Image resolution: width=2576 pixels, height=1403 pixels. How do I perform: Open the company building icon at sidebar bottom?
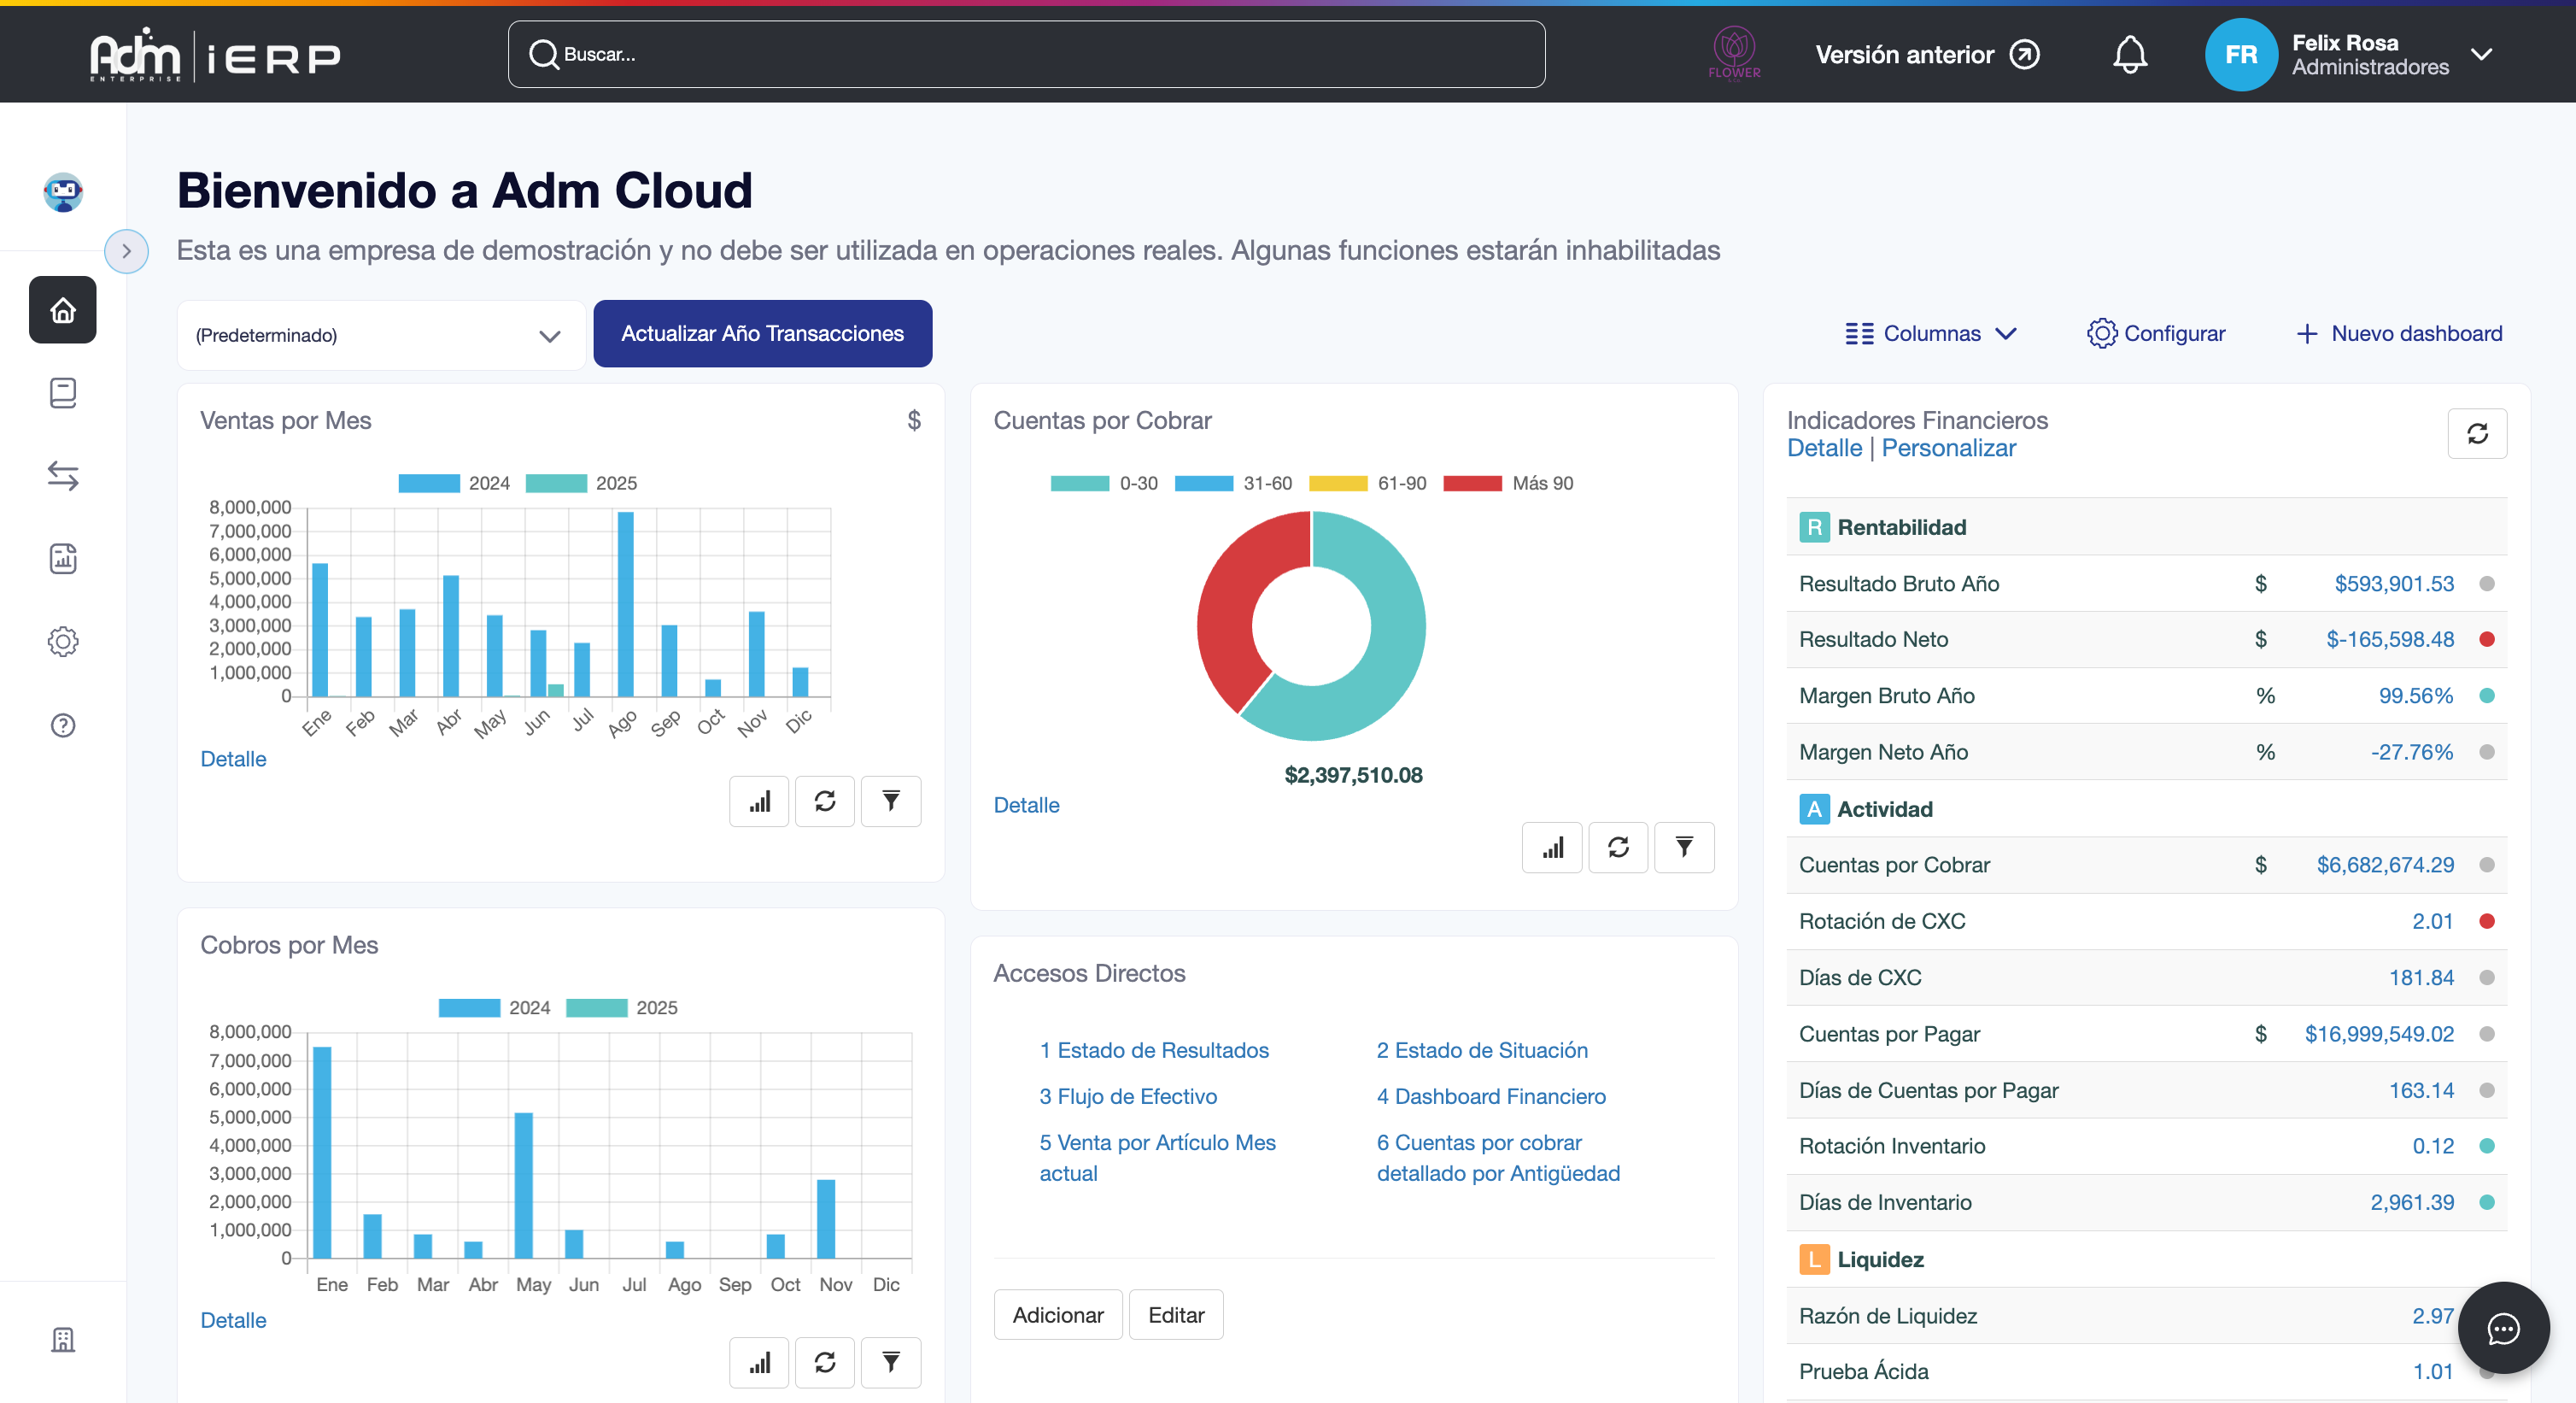[x=62, y=1339]
